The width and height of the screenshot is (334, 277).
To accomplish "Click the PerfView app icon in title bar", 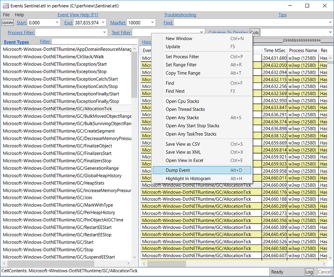I will [x=6, y=6].
